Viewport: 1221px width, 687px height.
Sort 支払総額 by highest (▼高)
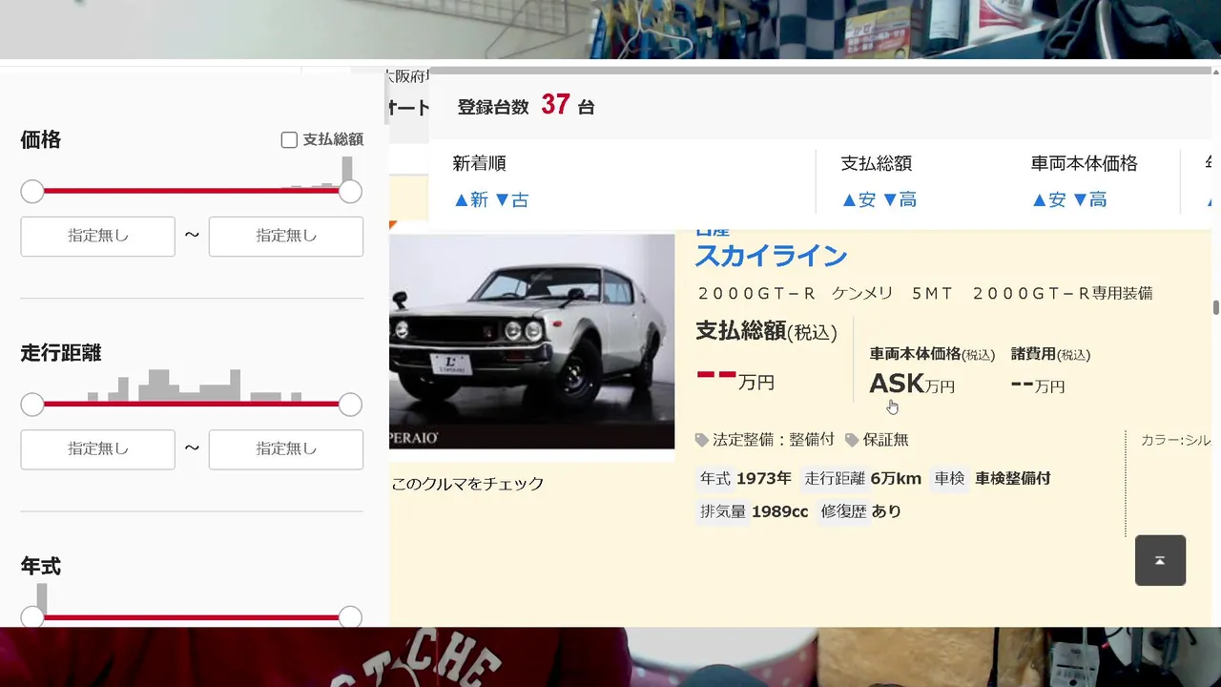pyautogui.click(x=900, y=199)
